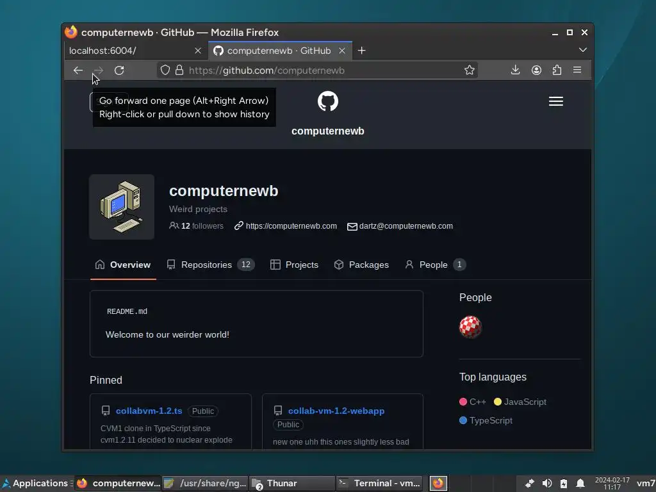Switch to the localhost:6004/ tab

pyautogui.click(x=134, y=51)
